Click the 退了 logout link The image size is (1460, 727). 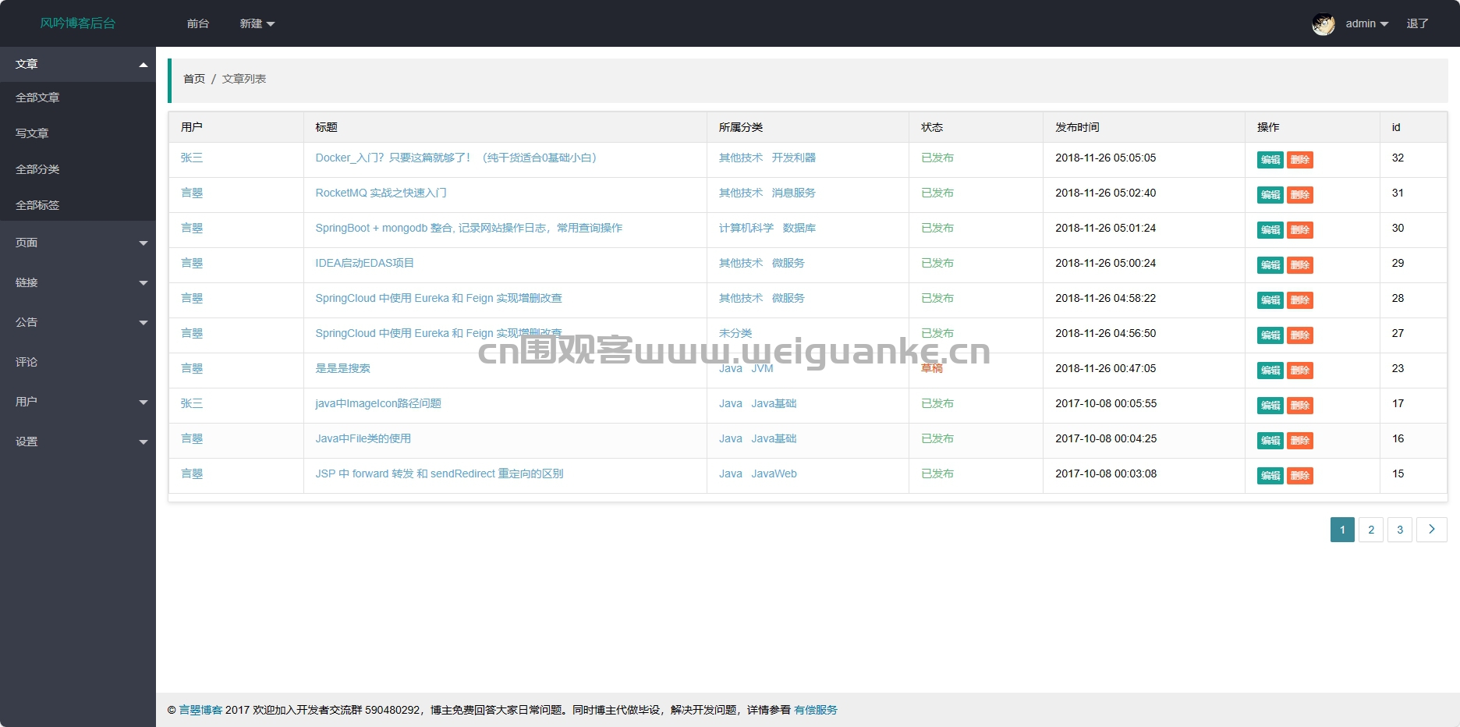[x=1417, y=24]
